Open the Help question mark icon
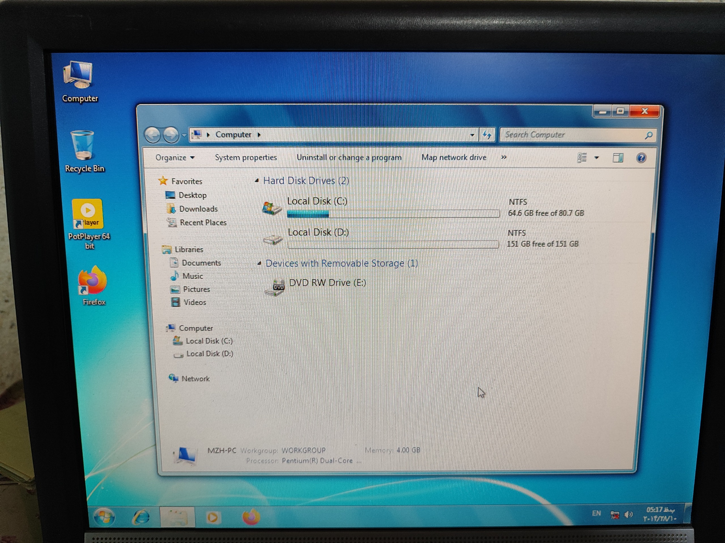The image size is (725, 543). (641, 158)
